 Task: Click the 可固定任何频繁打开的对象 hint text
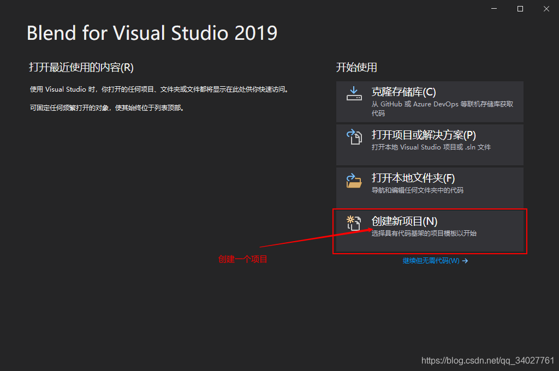click(x=108, y=108)
